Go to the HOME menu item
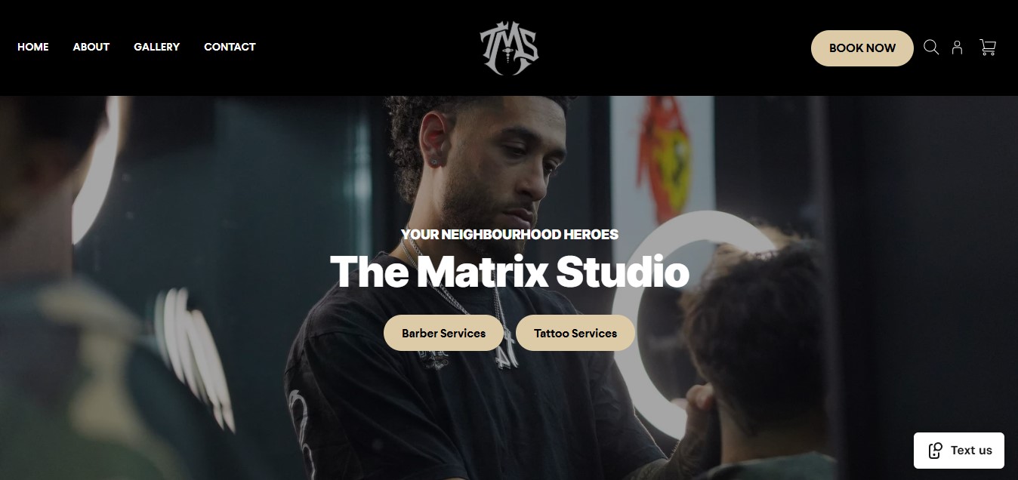This screenshot has height=480, width=1018. (33, 47)
